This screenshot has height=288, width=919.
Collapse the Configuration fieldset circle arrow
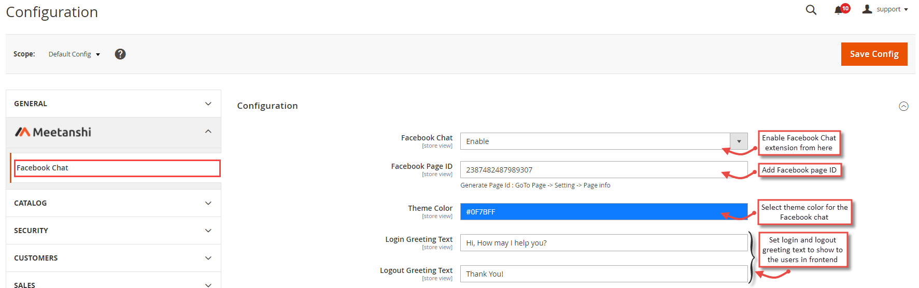pos(903,106)
